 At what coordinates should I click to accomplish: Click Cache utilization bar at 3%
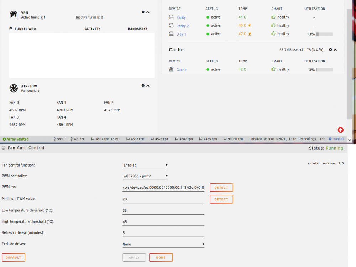coord(324,70)
